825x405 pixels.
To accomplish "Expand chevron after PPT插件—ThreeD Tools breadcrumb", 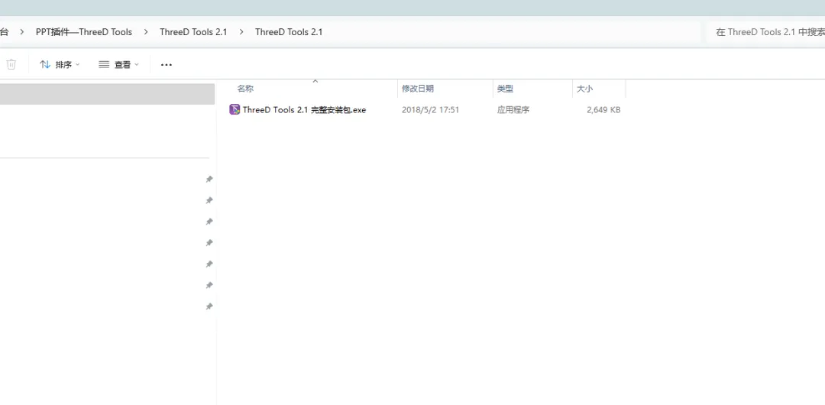I will tap(146, 31).
